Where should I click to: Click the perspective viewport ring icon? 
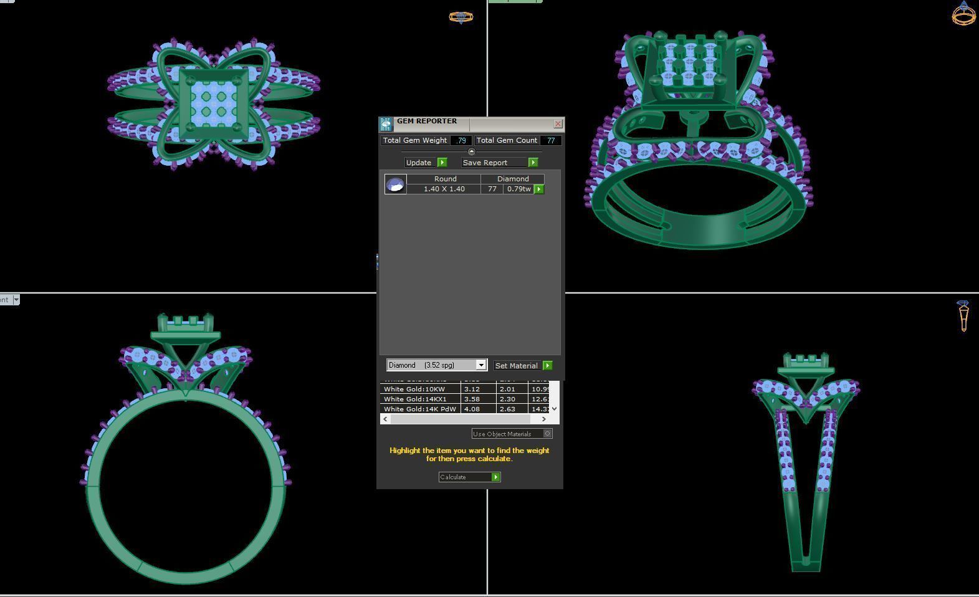(964, 13)
